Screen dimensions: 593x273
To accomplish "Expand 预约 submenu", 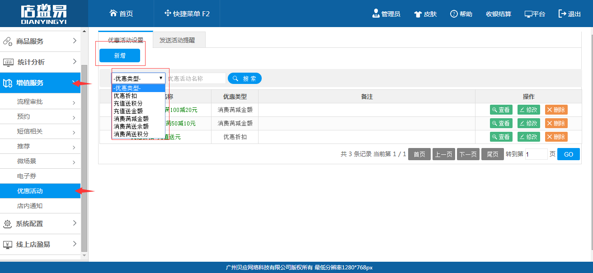I will click(x=40, y=117).
